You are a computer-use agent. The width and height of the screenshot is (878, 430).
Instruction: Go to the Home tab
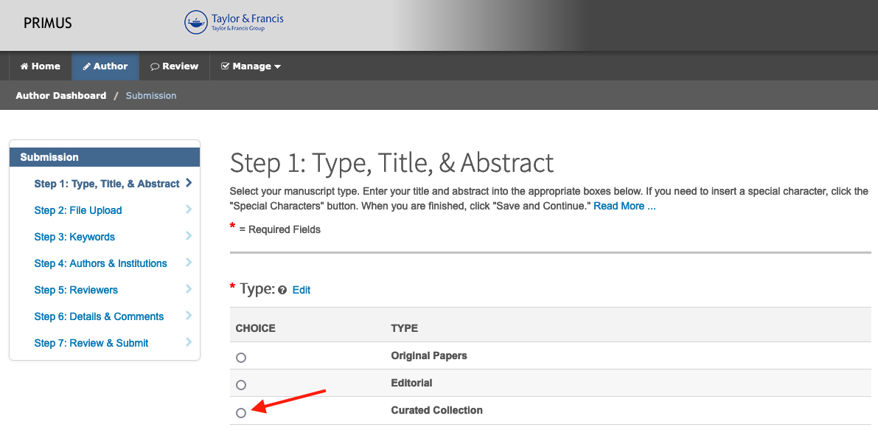pos(41,66)
